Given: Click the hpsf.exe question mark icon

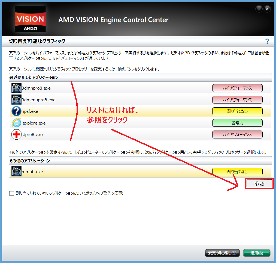Looking at the screenshot, I should click(16, 111).
